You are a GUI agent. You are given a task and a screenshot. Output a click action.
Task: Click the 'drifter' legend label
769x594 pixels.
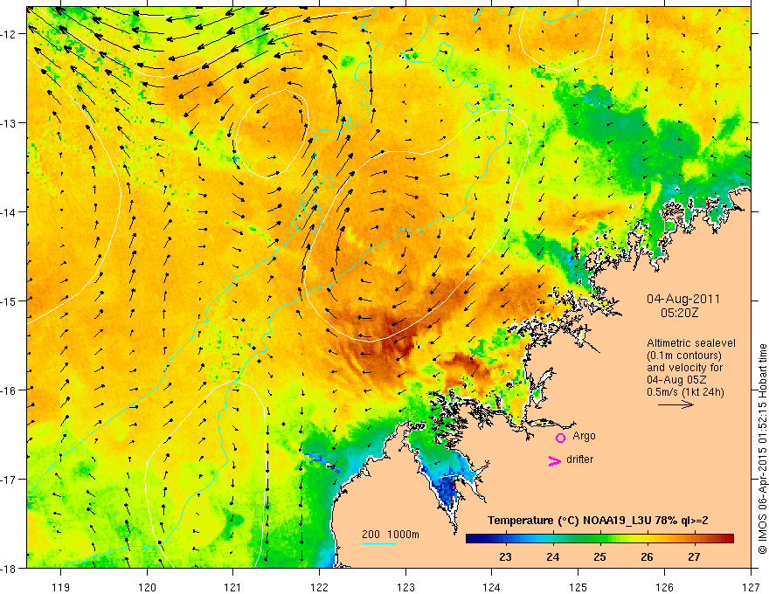[x=579, y=459]
